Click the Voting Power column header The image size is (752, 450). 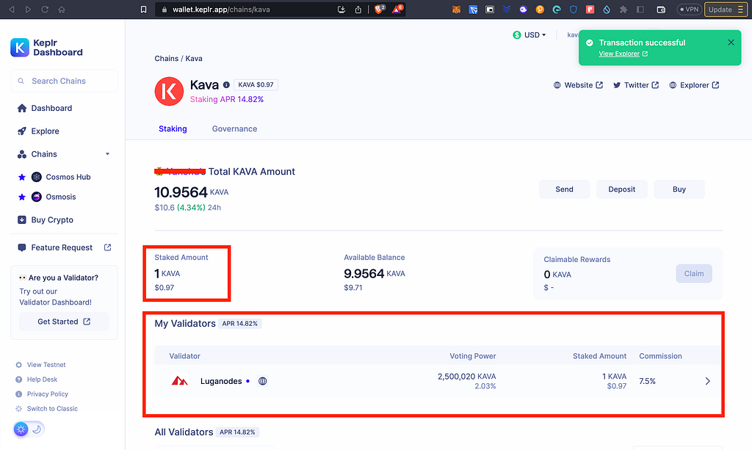coord(472,356)
